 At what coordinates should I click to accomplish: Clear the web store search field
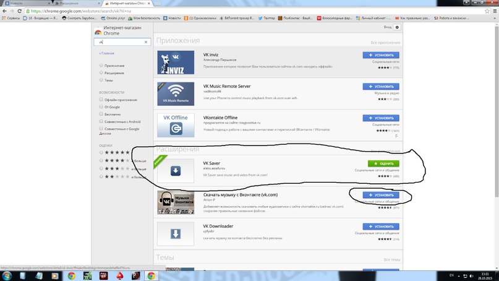coord(146,42)
